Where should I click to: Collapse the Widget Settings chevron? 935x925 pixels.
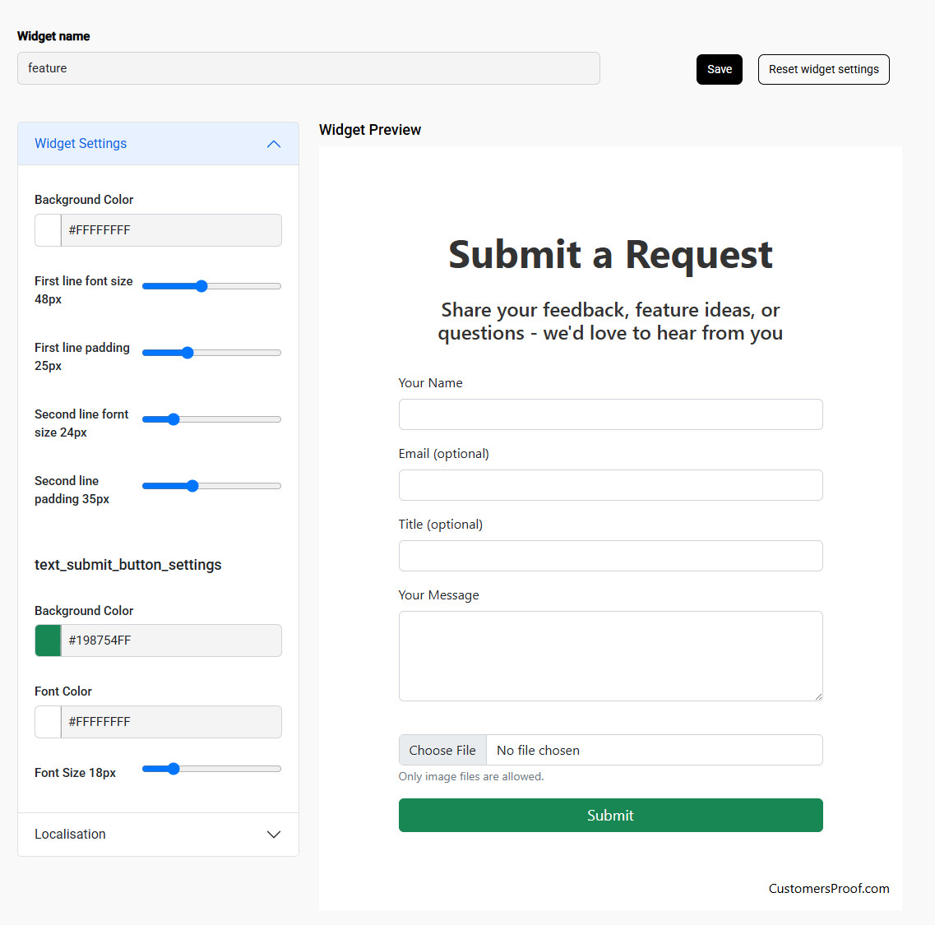pyautogui.click(x=274, y=144)
